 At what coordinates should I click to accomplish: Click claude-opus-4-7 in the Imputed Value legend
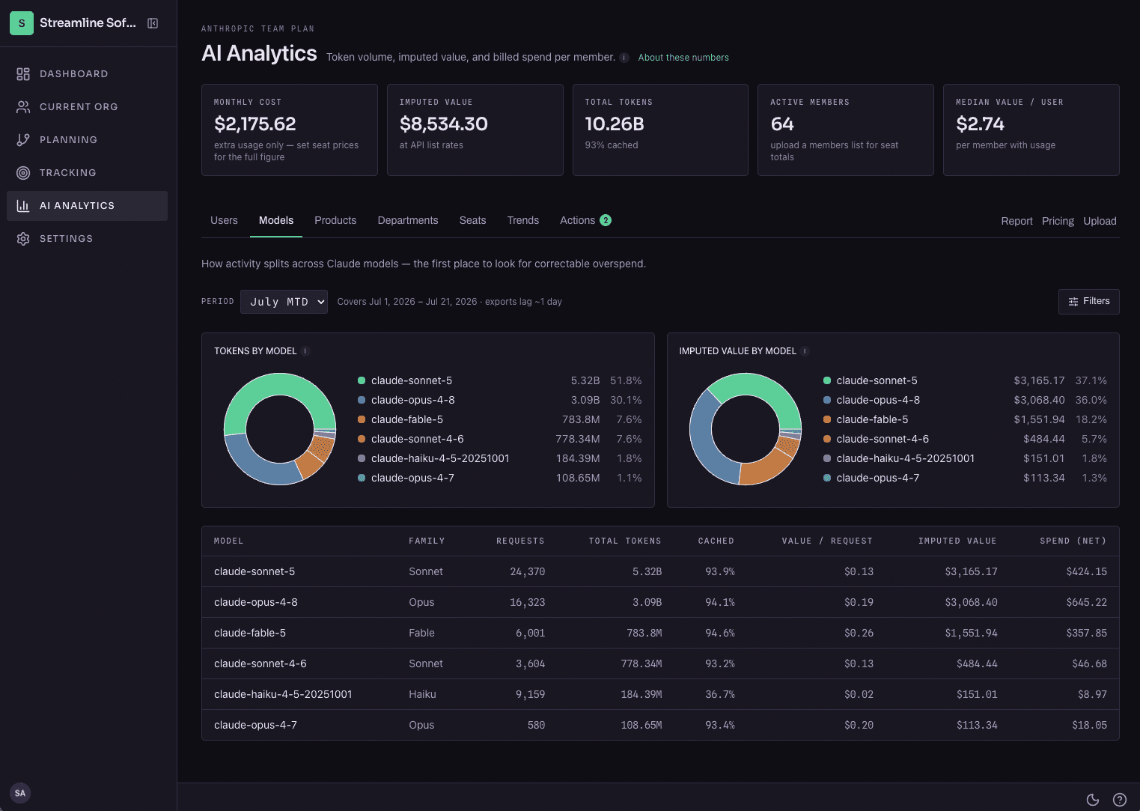click(878, 478)
